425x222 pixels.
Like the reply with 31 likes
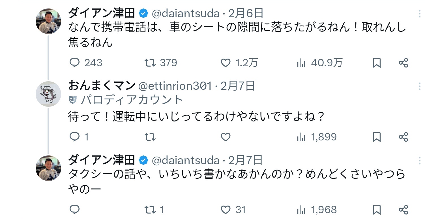pyautogui.click(x=226, y=210)
